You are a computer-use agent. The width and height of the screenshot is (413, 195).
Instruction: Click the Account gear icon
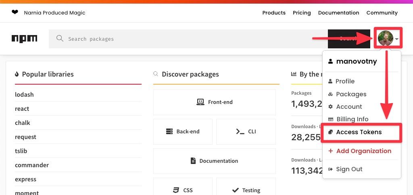point(331,107)
